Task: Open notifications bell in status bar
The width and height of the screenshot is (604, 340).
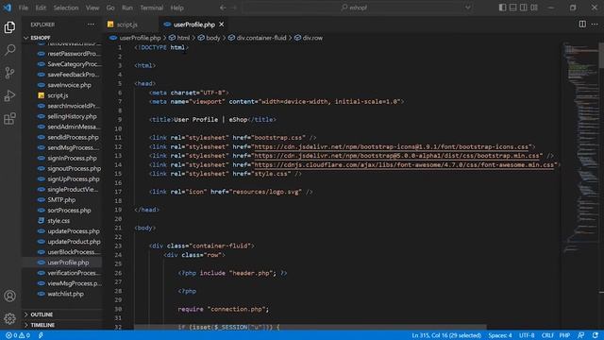Action: [x=596, y=335]
